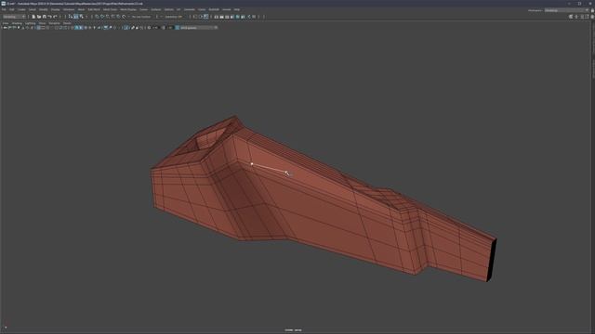The width and height of the screenshot is (595, 334).
Task: Create a new scene from status line
Action: coord(33,17)
